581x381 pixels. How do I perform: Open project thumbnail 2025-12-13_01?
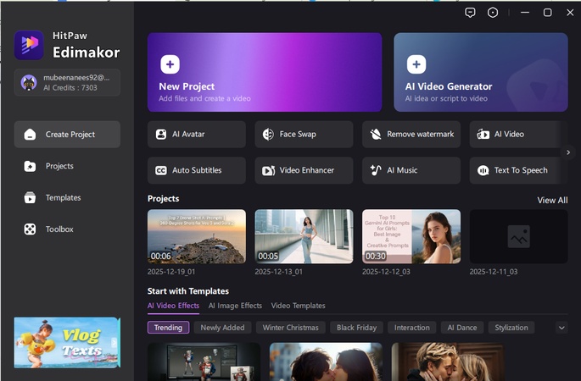click(304, 236)
